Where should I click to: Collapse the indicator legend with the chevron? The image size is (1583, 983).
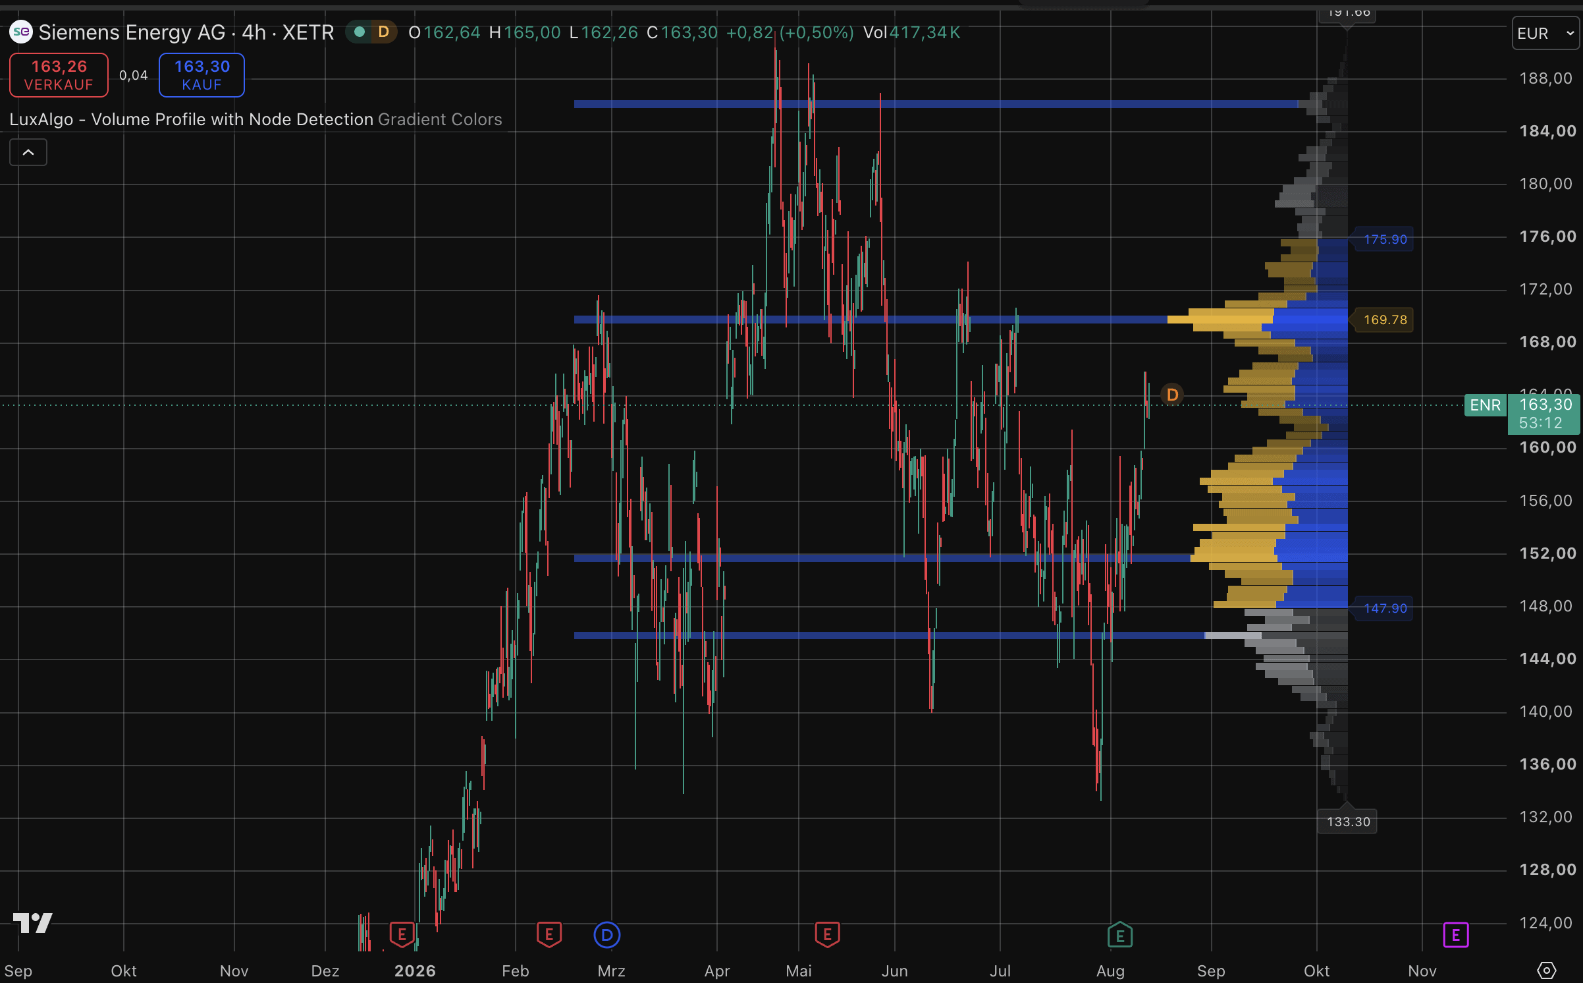point(28,152)
